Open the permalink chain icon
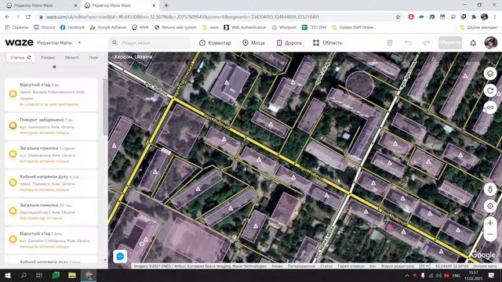 (x=490, y=107)
